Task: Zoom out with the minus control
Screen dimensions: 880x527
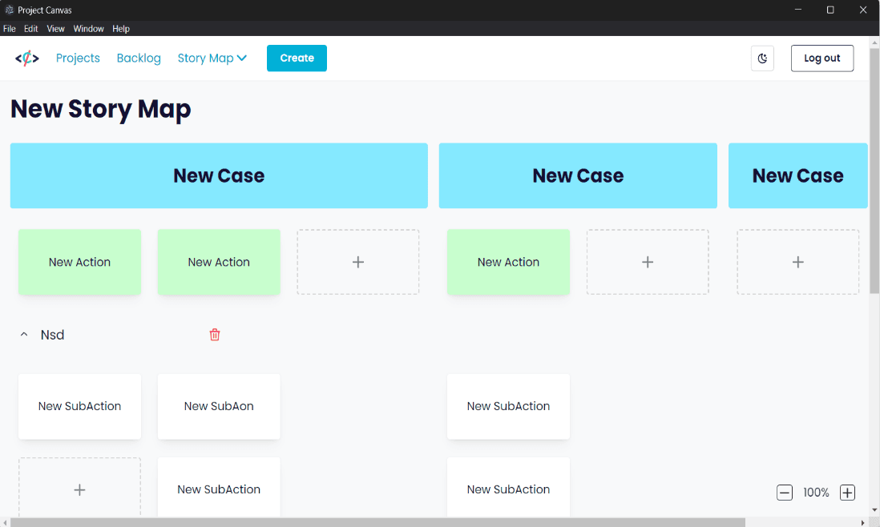Action: [784, 492]
